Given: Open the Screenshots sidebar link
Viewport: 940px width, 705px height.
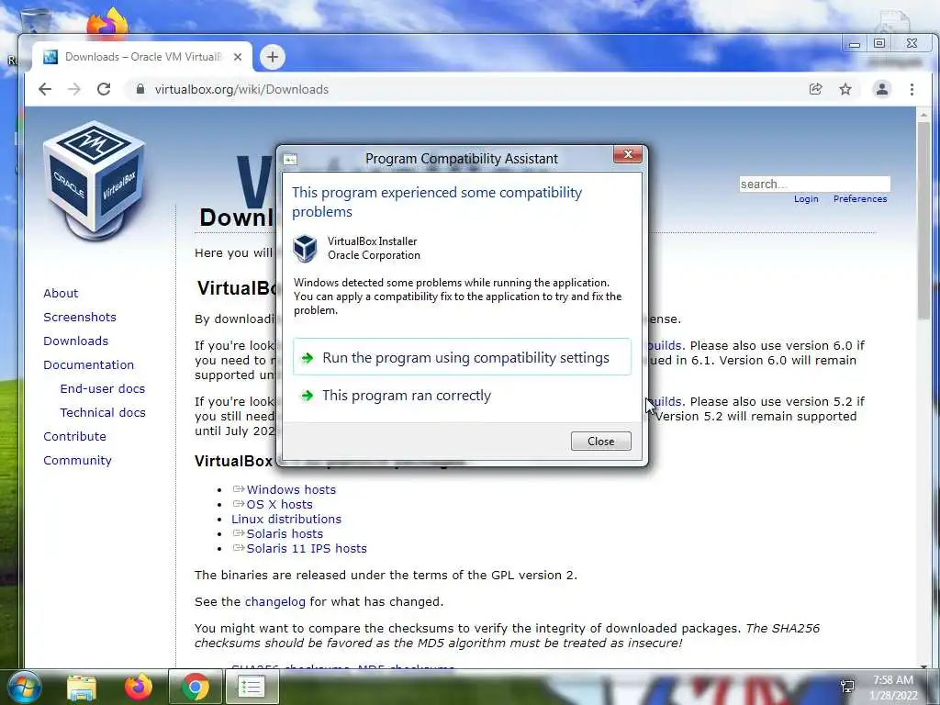Looking at the screenshot, I should [x=80, y=317].
